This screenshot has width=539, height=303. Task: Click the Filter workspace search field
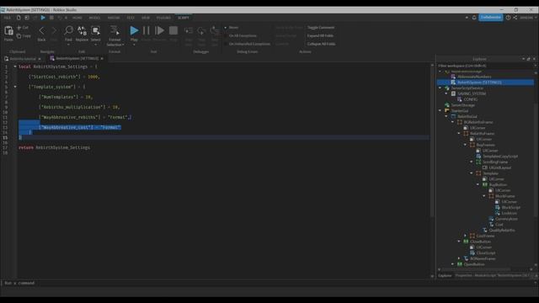point(485,66)
